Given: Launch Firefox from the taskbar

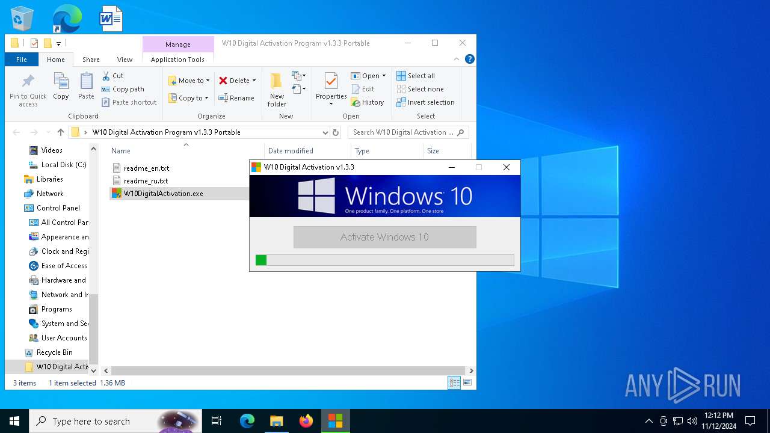Looking at the screenshot, I should tap(306, 421).
